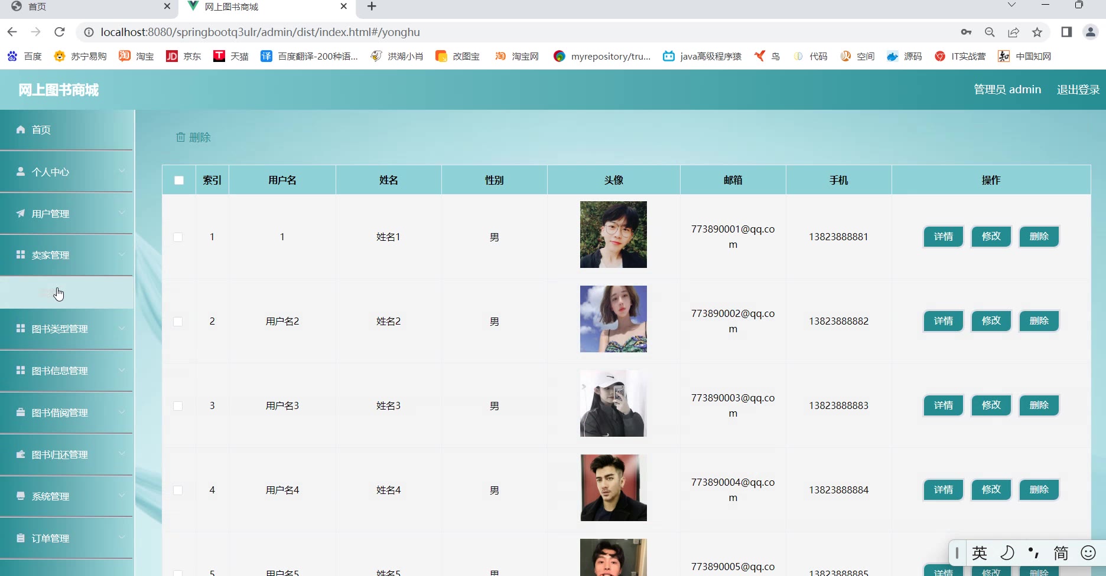Click the person icon beside 个人中心

[x=21, y=171]
